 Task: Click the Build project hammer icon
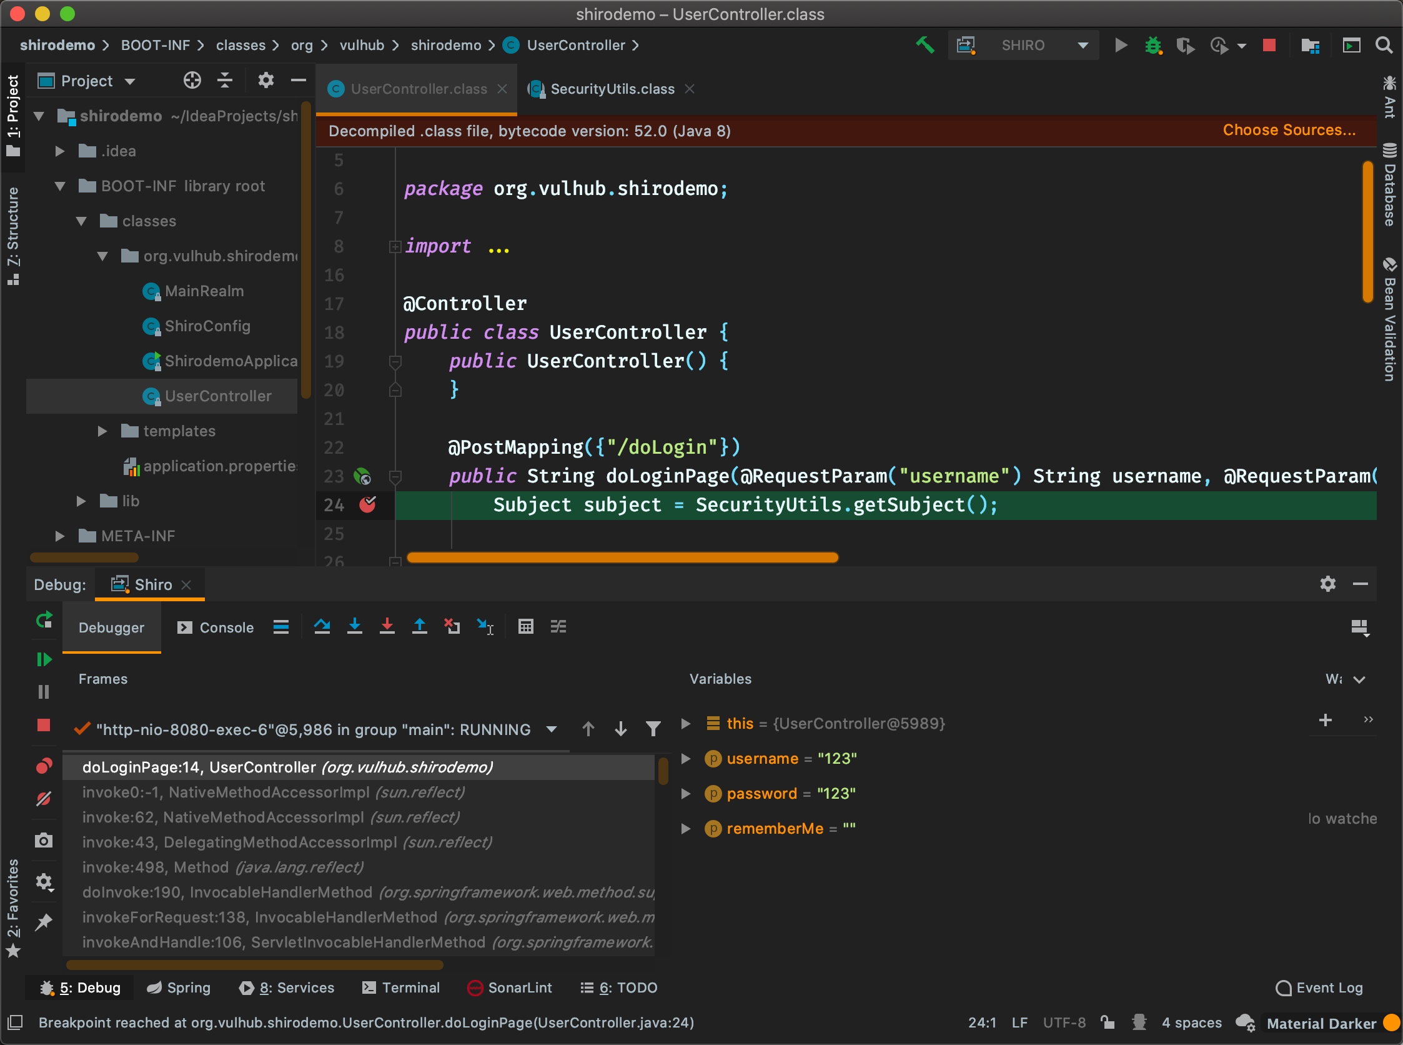coord(925,46)
